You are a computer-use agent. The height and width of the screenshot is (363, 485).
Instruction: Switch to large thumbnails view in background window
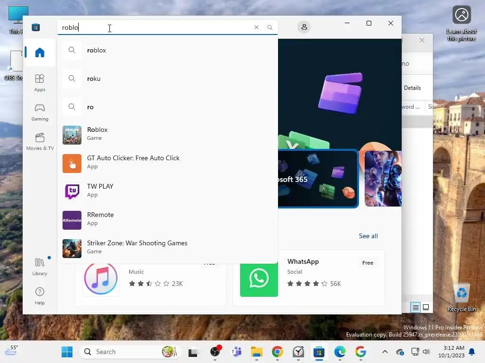point(426,307)
